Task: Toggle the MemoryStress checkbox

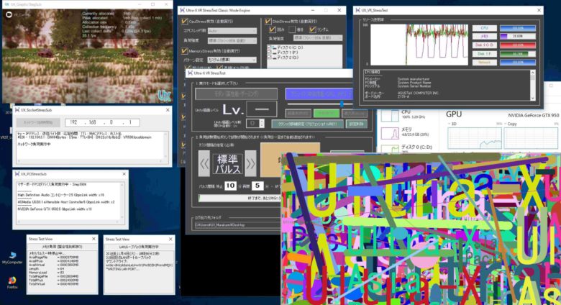Action: pos(184,51)
